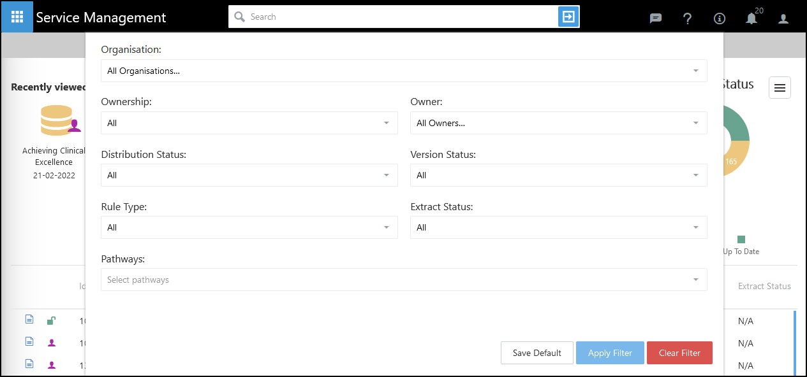Open notifications bell with 20 badge
The height and width of the screenshot is (377, 807).
point(751,18)
